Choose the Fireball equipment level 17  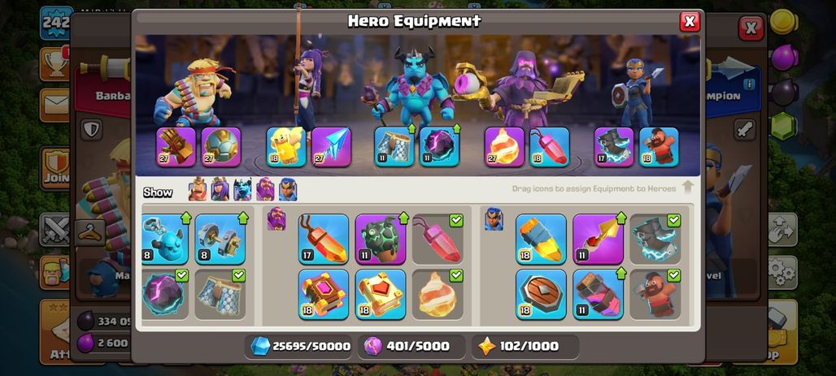pyautogui.click(x=323, y=239)
